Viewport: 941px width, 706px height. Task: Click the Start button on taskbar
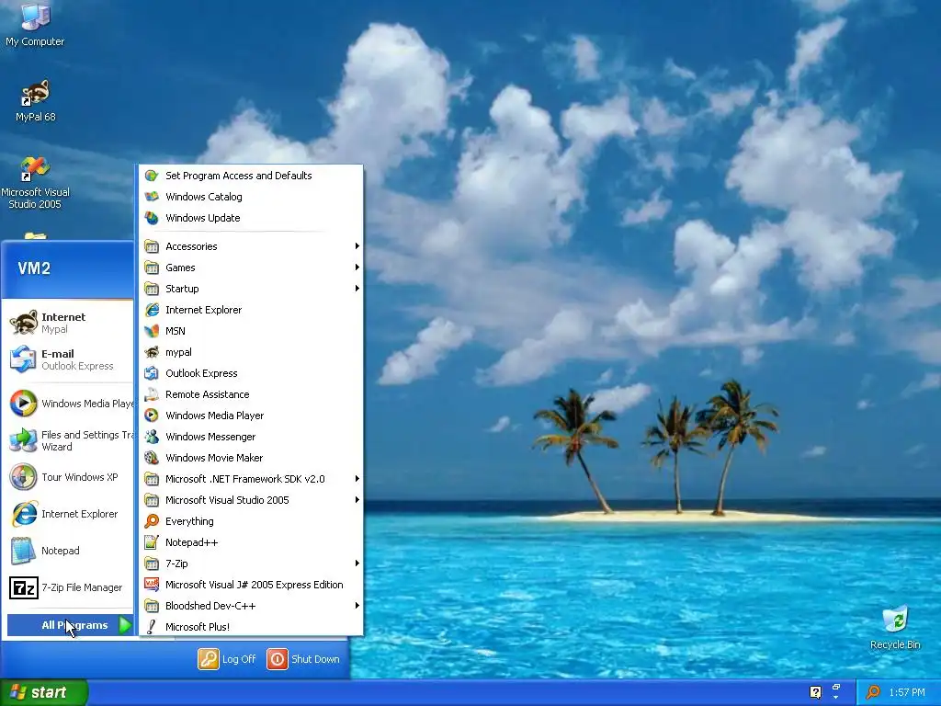(x=44, y=692)
